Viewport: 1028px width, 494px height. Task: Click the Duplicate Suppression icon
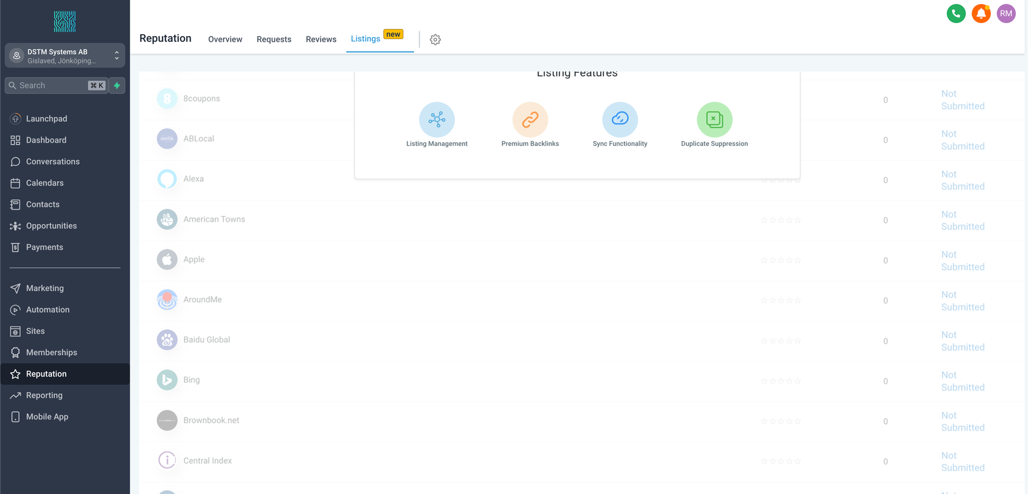(714, 119)
